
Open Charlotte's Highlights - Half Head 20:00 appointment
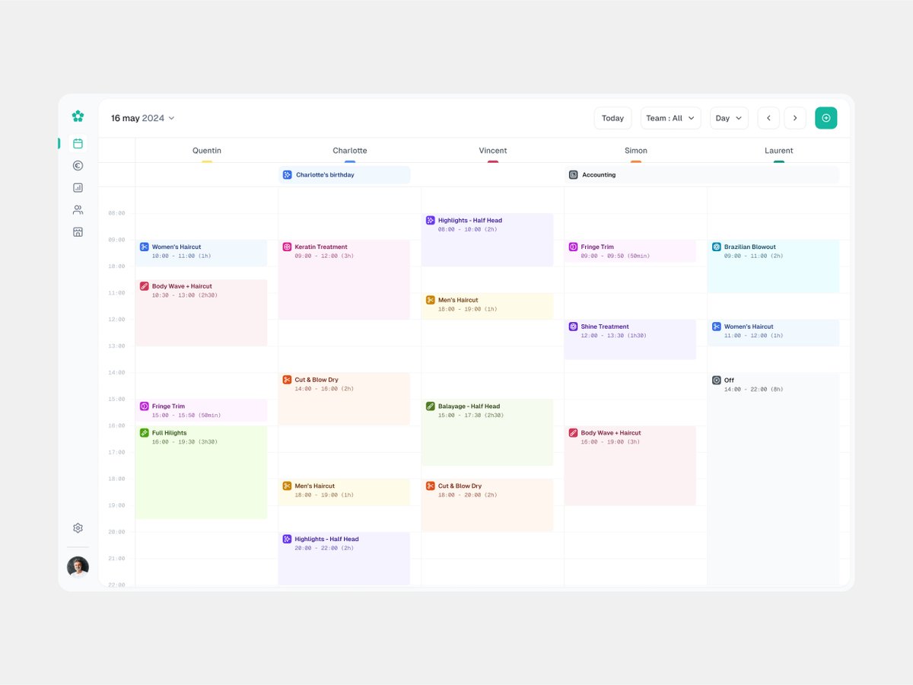pos(345,558)
